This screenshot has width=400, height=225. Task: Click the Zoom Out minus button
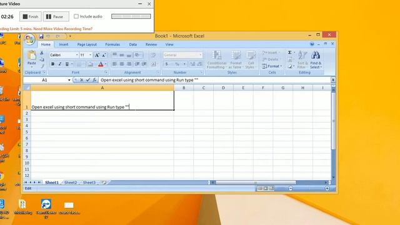point(290,188)
